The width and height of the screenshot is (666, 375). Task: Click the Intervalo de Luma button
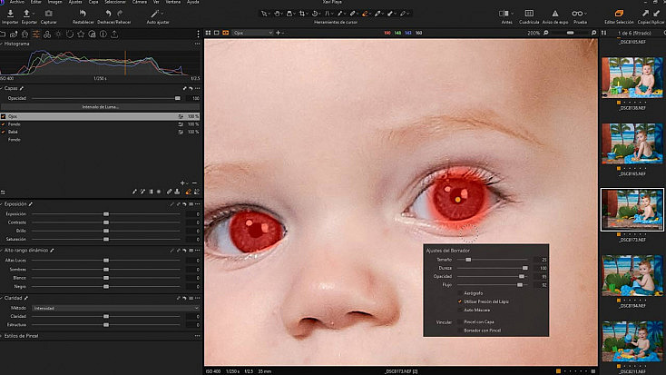[100, 107]
